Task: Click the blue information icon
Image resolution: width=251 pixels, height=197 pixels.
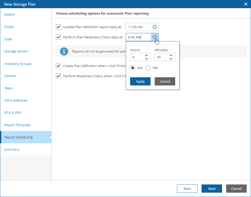Action: tap(64, 51)
